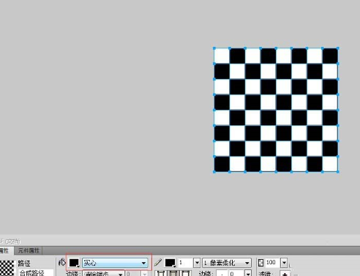Click the stroke size field showing 1
The width and height of the screenshot is (360, 276).
click(x=185, y=263)
